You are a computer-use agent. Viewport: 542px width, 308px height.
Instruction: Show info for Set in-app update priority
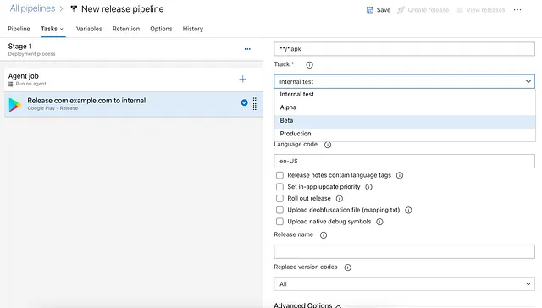pos(369,187)
